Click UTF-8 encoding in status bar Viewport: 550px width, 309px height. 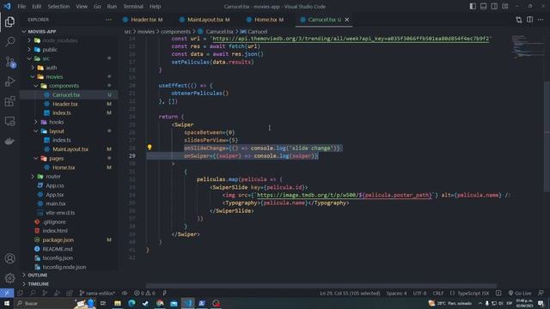[419, 293]
